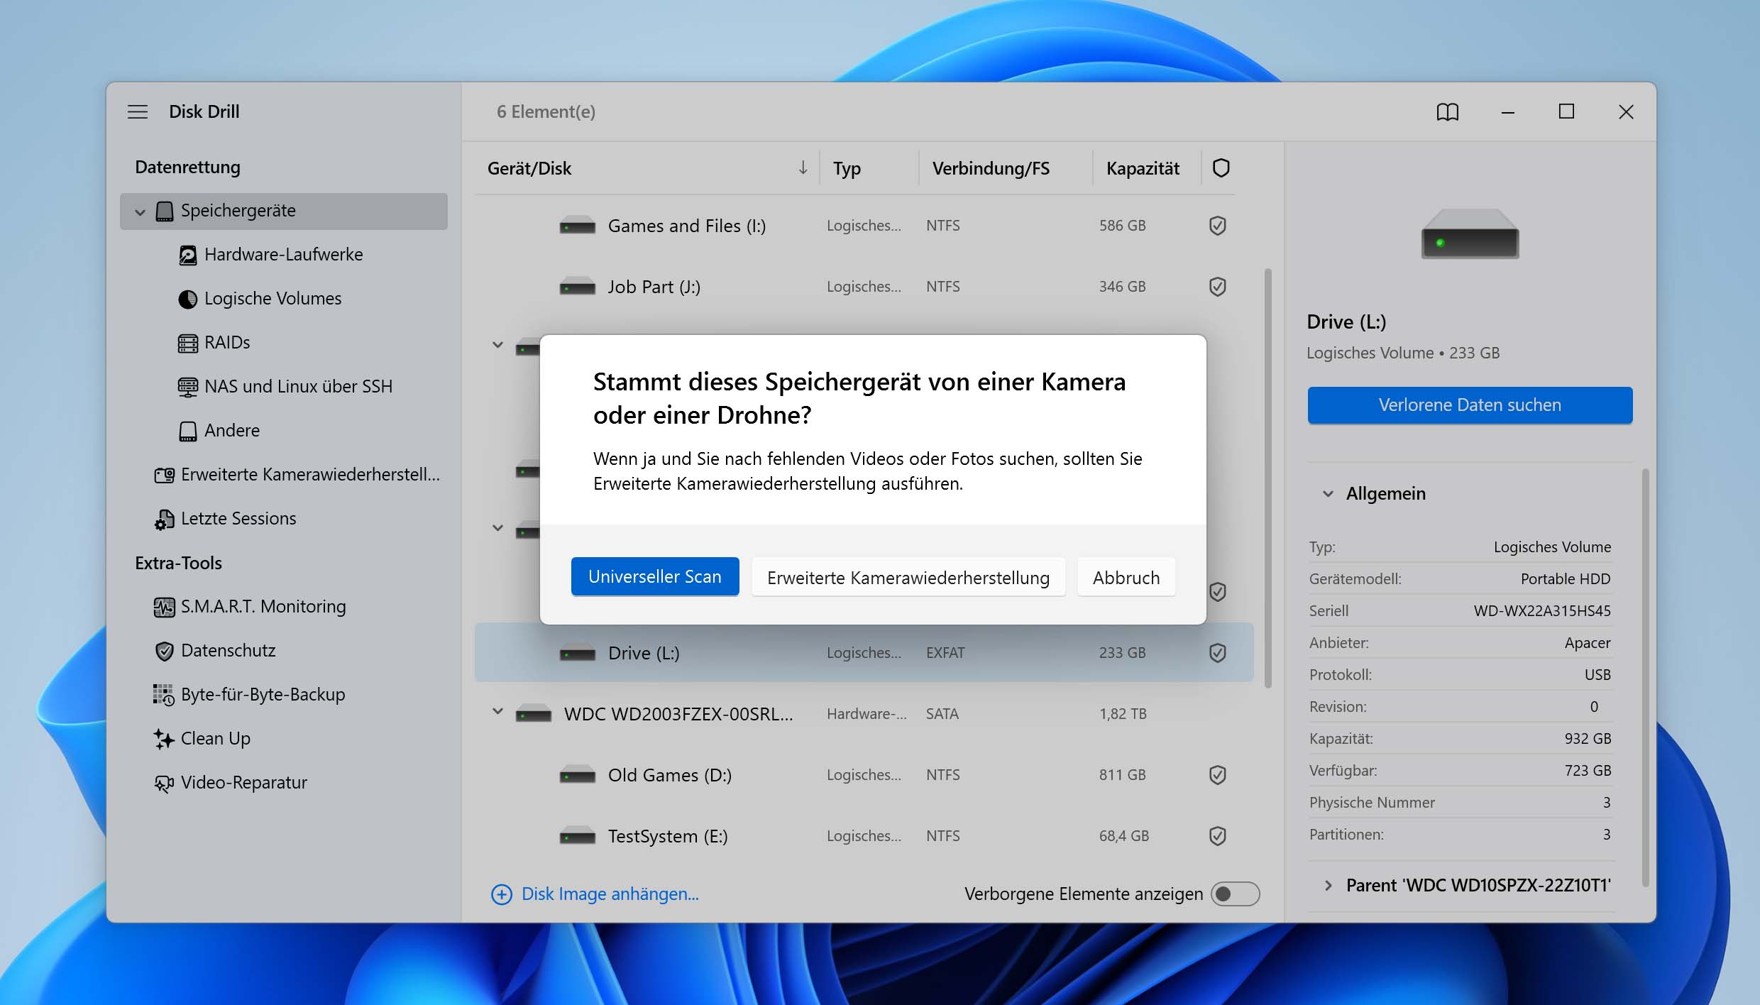Click protection shield for Old Games (D:)
1760x1005 pixels.
point(1217,775)
